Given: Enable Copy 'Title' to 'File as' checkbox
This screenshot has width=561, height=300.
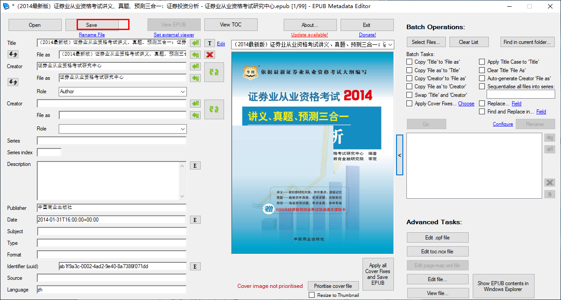Looking at the screenshot, I should pos(409,62).
